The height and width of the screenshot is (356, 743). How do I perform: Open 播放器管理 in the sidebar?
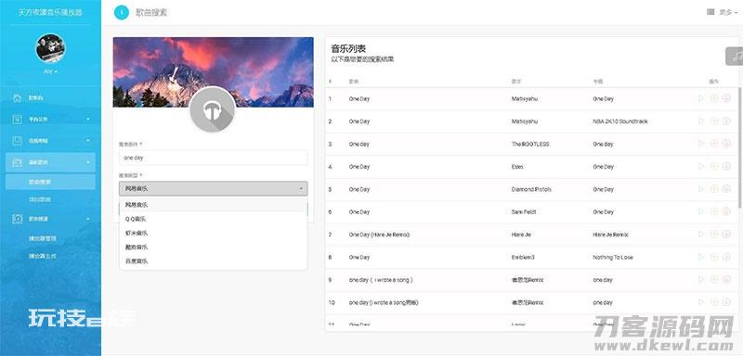coord(43,239)
